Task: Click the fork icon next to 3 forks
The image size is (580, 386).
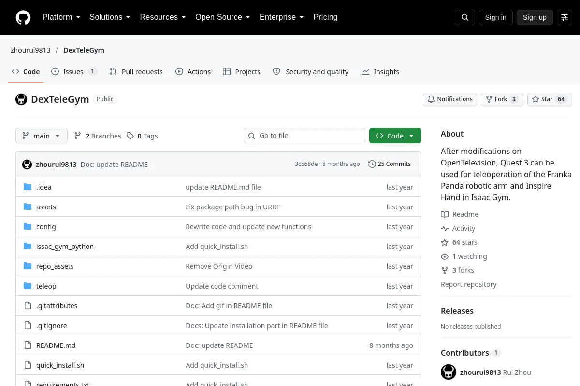Action: coord(445,270)
